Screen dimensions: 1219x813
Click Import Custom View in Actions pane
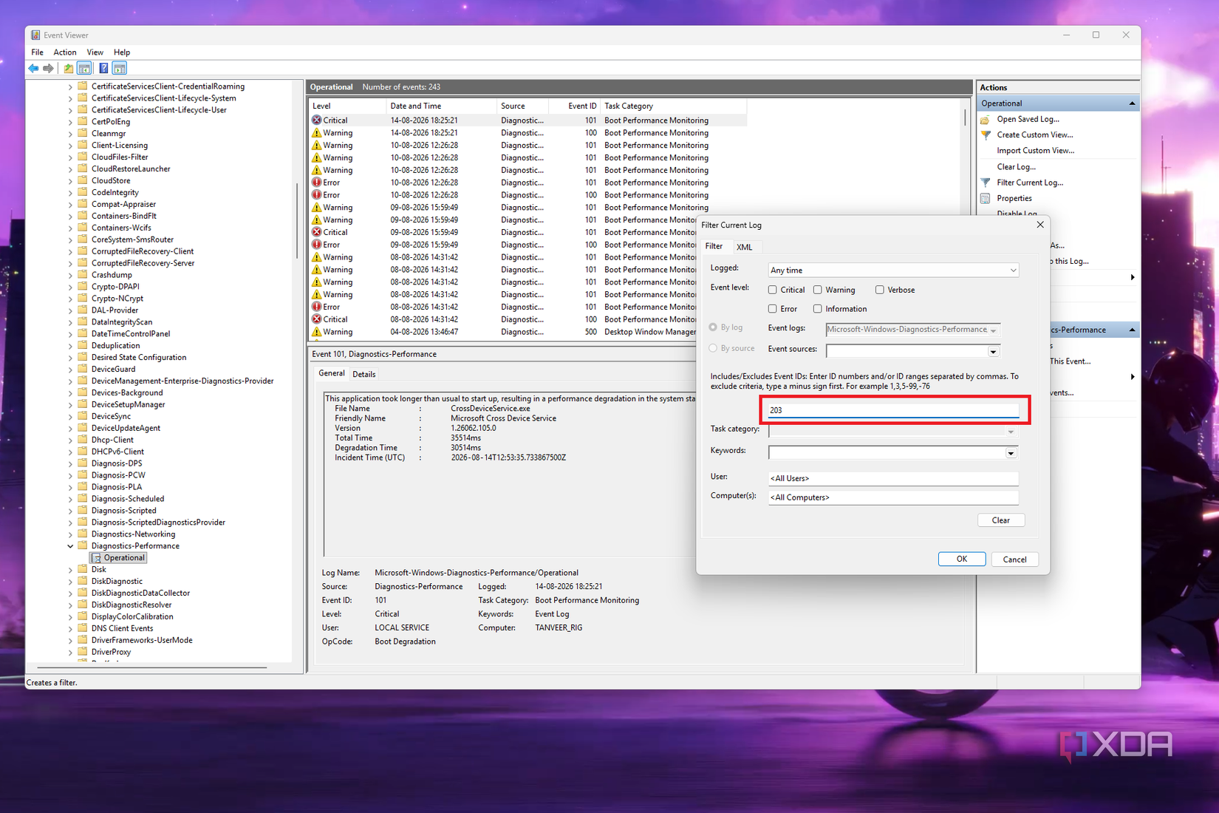click(1035, 151)
